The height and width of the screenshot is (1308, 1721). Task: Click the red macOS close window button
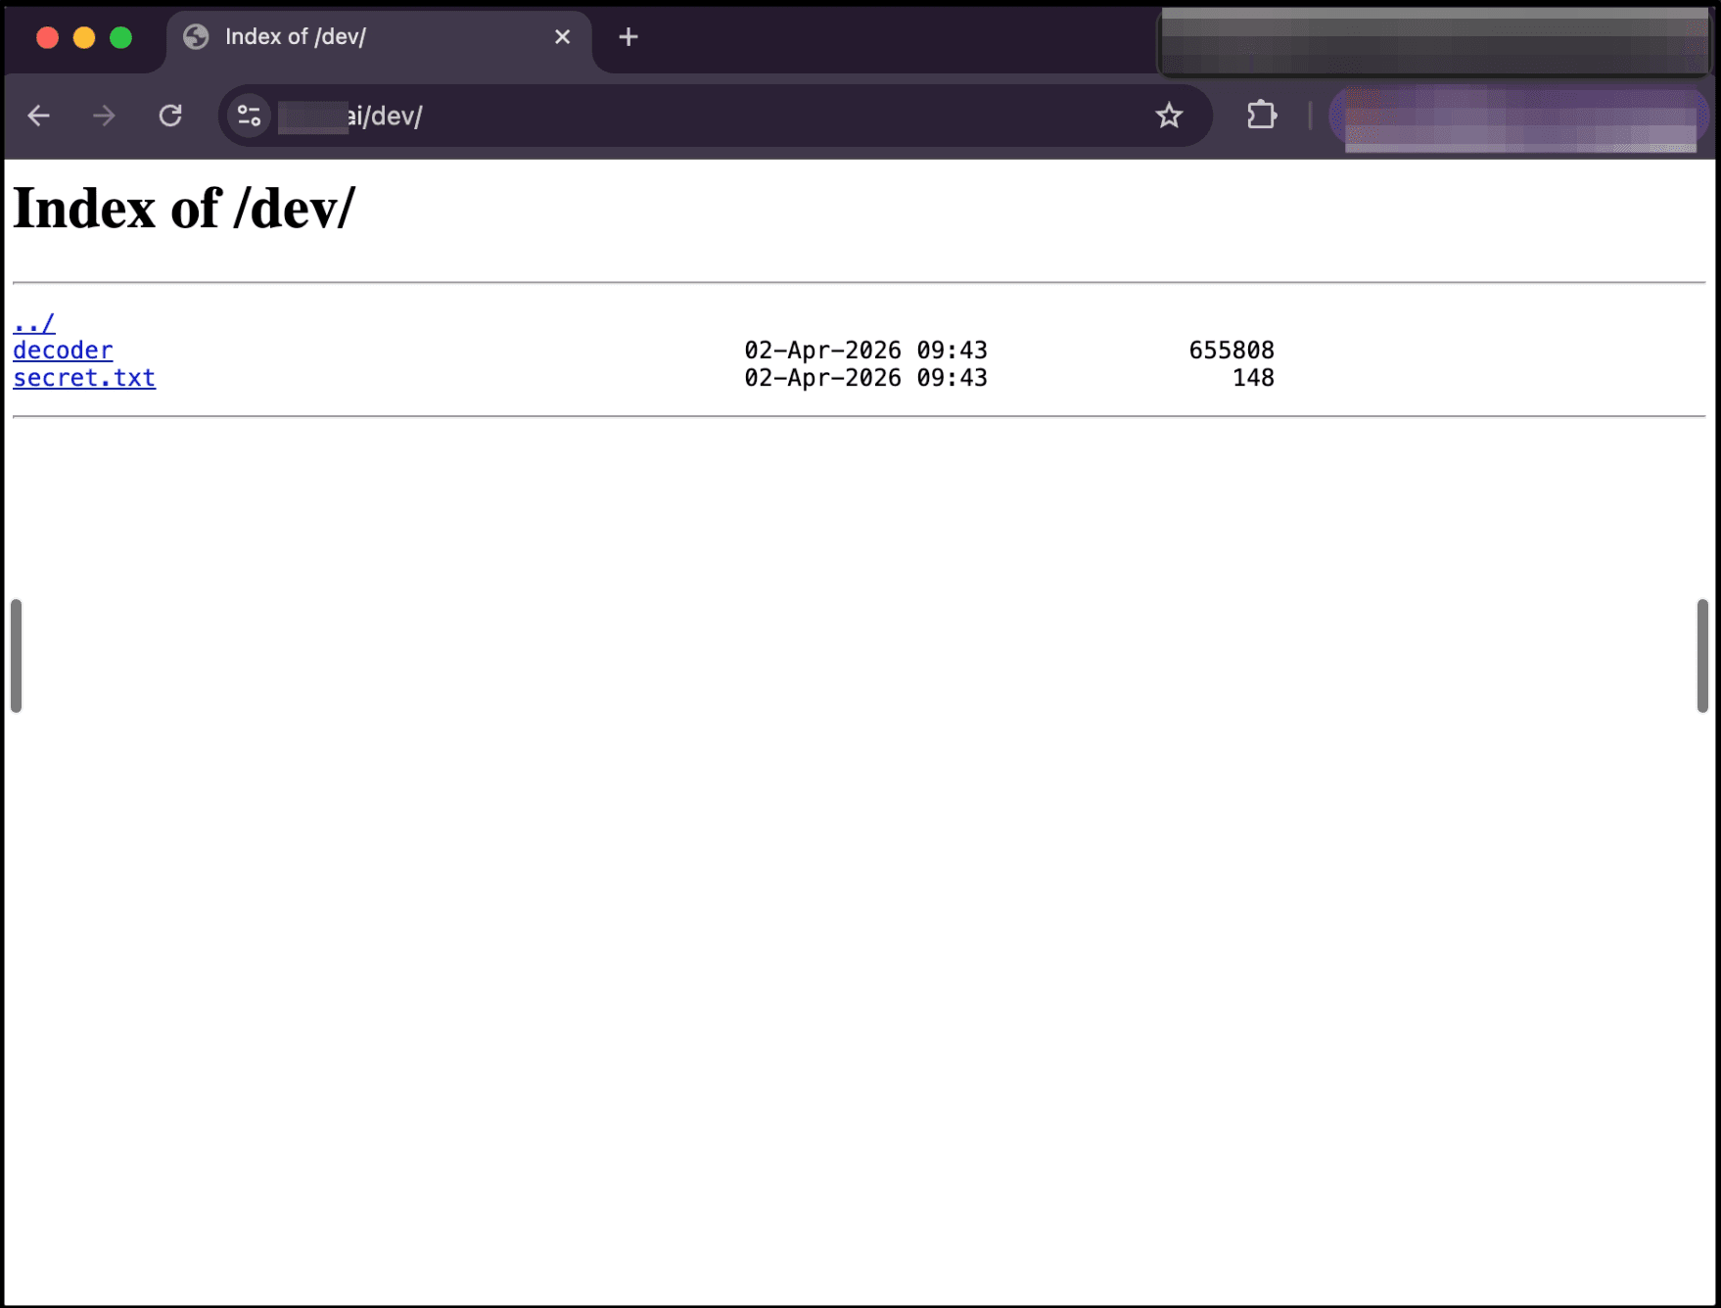point(47,37)
